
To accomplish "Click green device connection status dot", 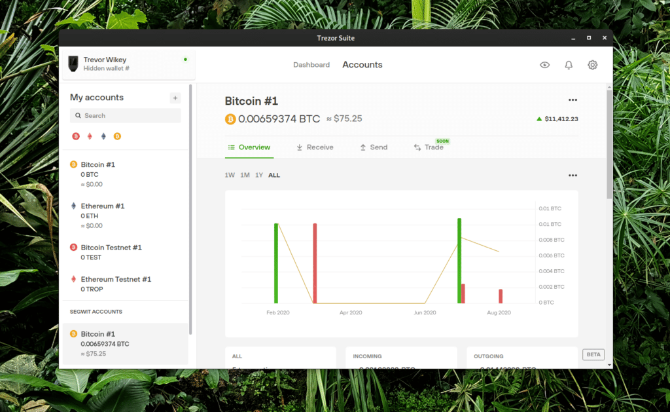I will (185, 60).
